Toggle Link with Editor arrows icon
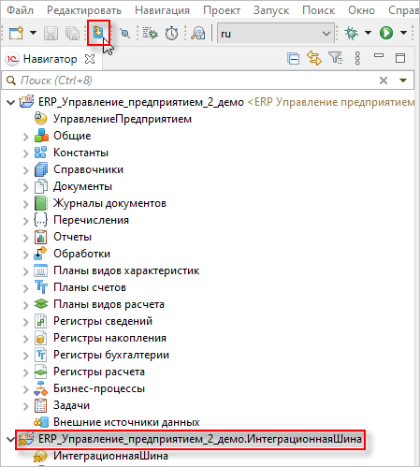The height and width of the screenshot is (467, 420). [314, 58]
